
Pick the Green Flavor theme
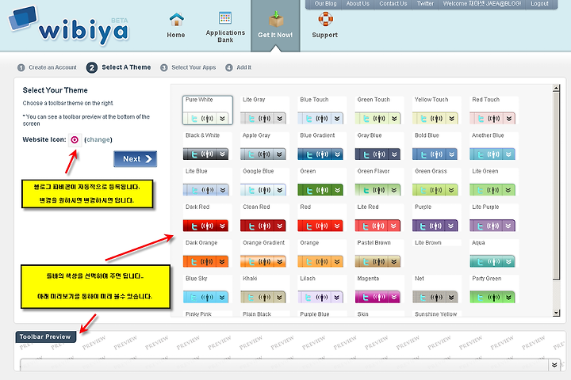379,182
